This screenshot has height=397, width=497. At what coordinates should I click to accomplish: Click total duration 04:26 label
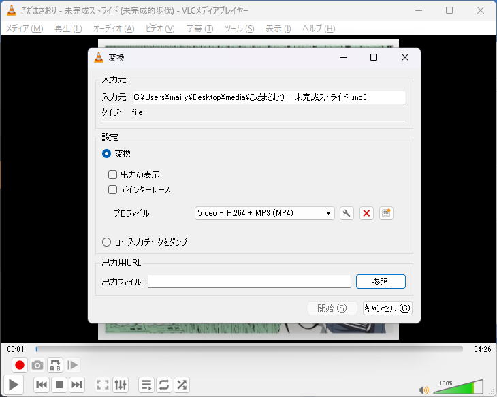(x=483, y=349)
